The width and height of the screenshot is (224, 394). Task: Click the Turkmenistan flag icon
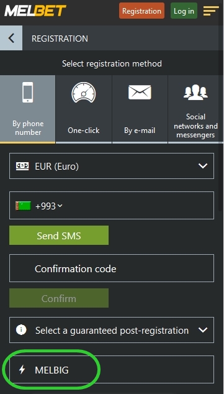(x=23, y=206)
